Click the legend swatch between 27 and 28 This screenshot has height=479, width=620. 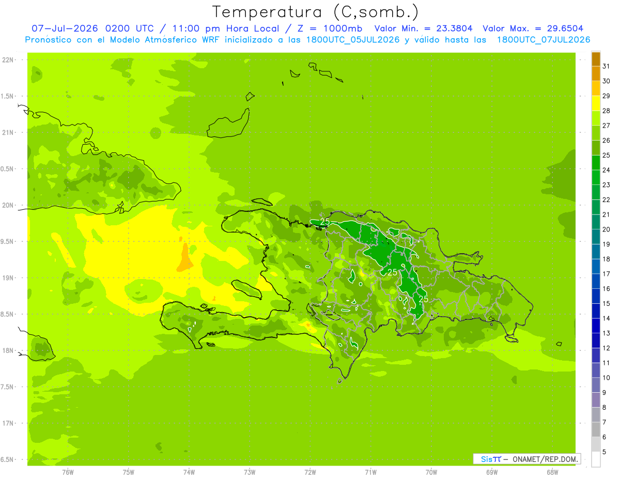pyautogui.click(x=596, y=118)
